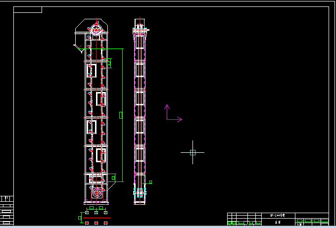Select the second inspection window in front view
The height and width of the screenshot is (228, 336).
(101, 98)
